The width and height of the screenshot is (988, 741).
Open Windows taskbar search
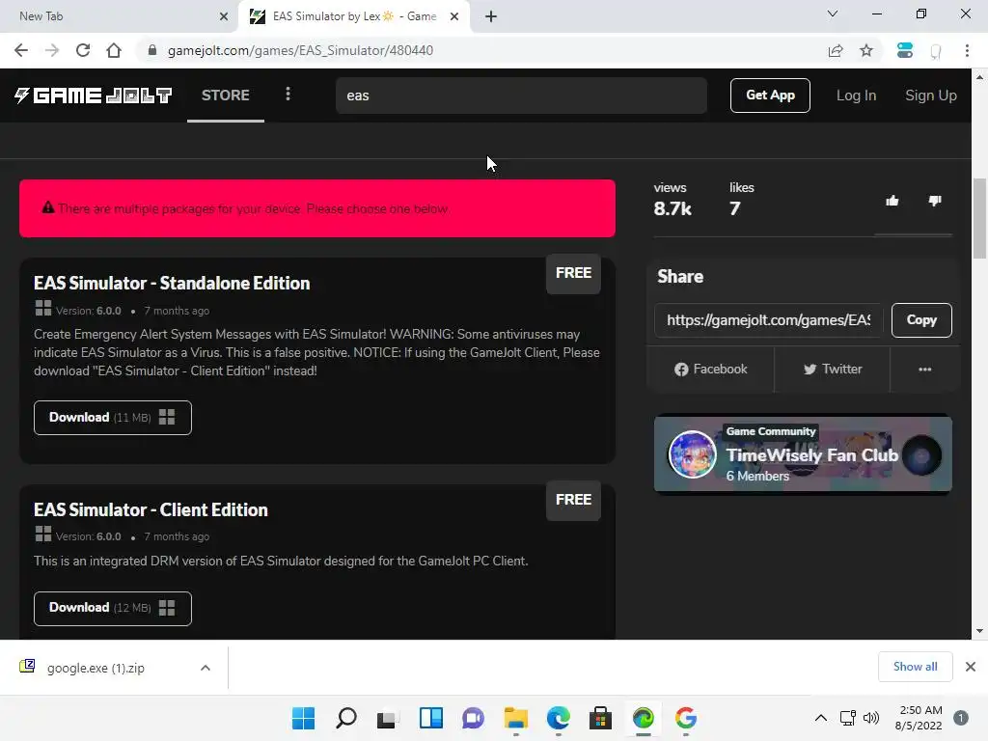(x=346, y=718)
